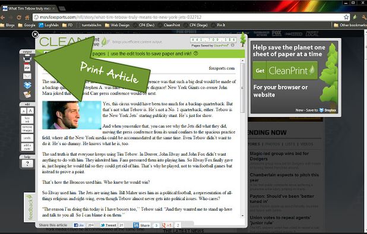Click the scroll down arrow of article

(x=242, y=216)
